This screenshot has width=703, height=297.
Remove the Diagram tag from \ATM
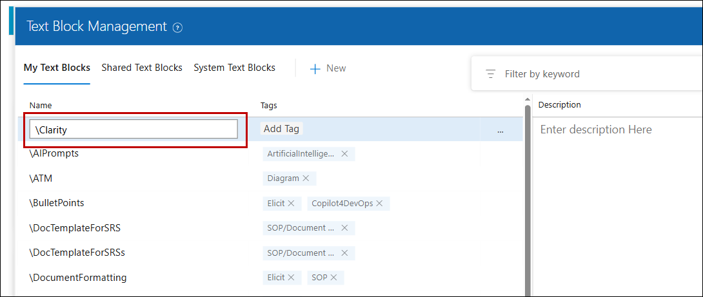(306, 178)
